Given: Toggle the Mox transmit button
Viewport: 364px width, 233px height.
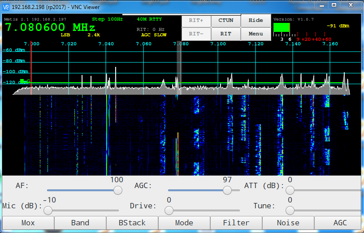Looking at the screenshot, I should 28,223.
